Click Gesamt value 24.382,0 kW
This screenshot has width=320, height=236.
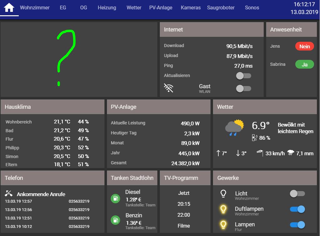(185, 163)
